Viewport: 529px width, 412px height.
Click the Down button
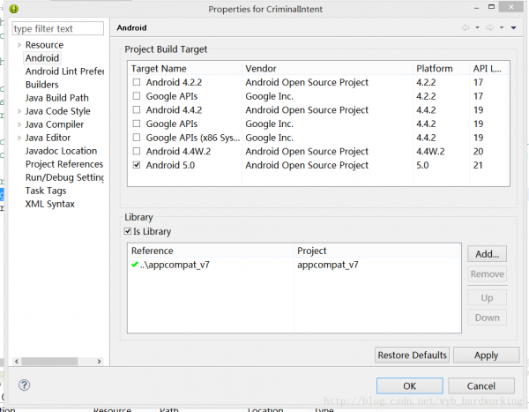487,318
